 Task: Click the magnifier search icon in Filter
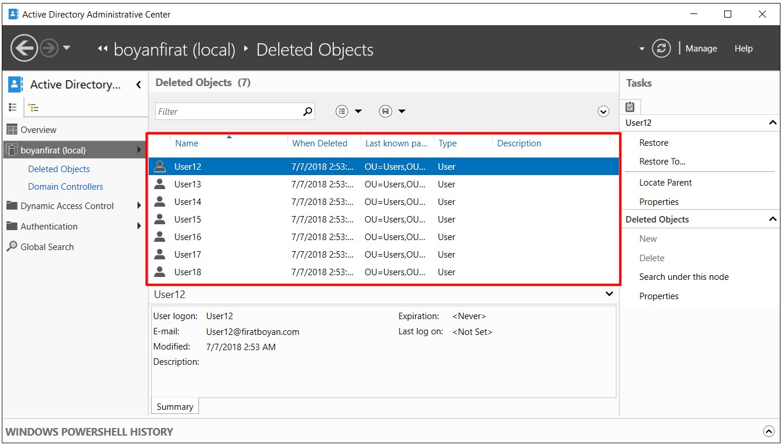click(x=308, y=111)
